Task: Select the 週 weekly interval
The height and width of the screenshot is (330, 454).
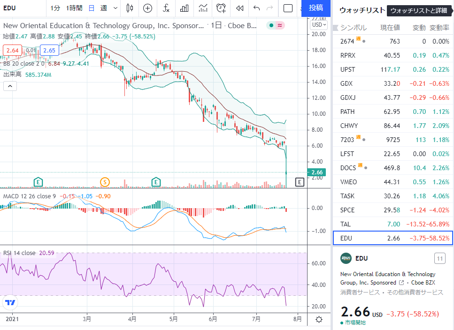Action: 104,8
